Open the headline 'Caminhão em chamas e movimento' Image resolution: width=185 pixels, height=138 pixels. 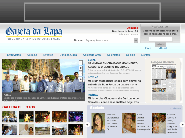113,65
